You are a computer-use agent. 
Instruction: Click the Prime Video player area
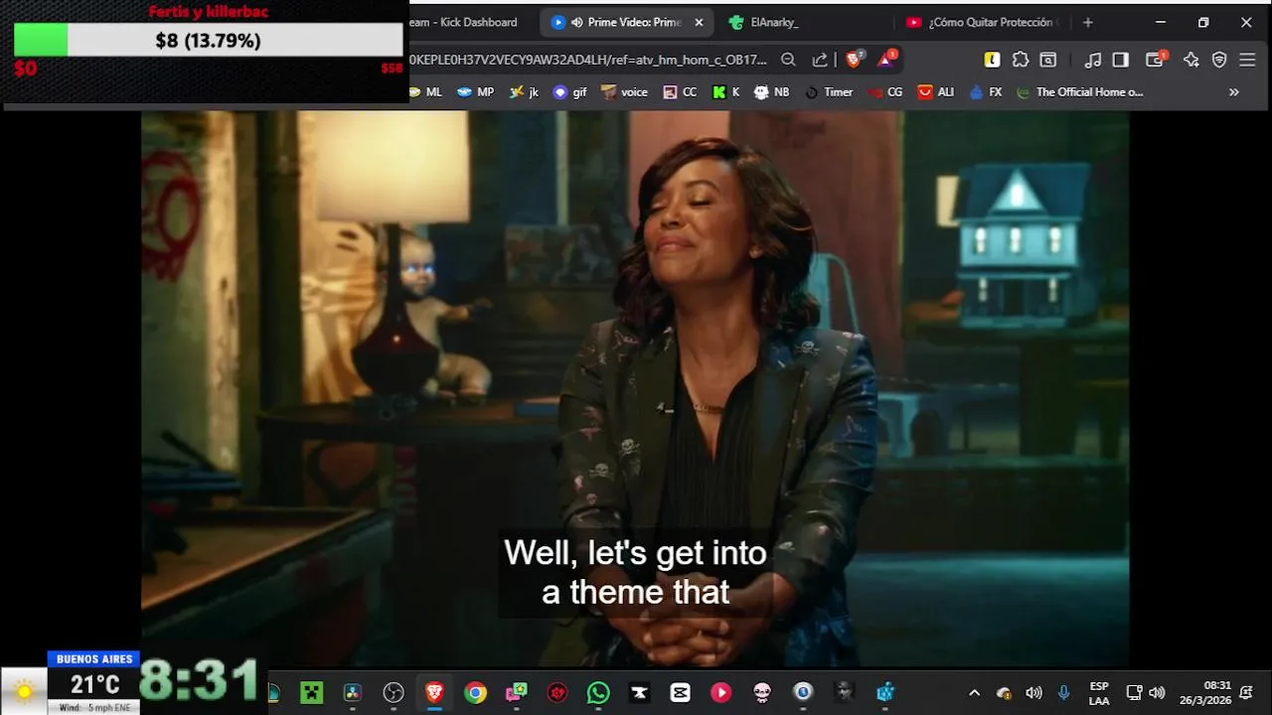tap(635, 387)
